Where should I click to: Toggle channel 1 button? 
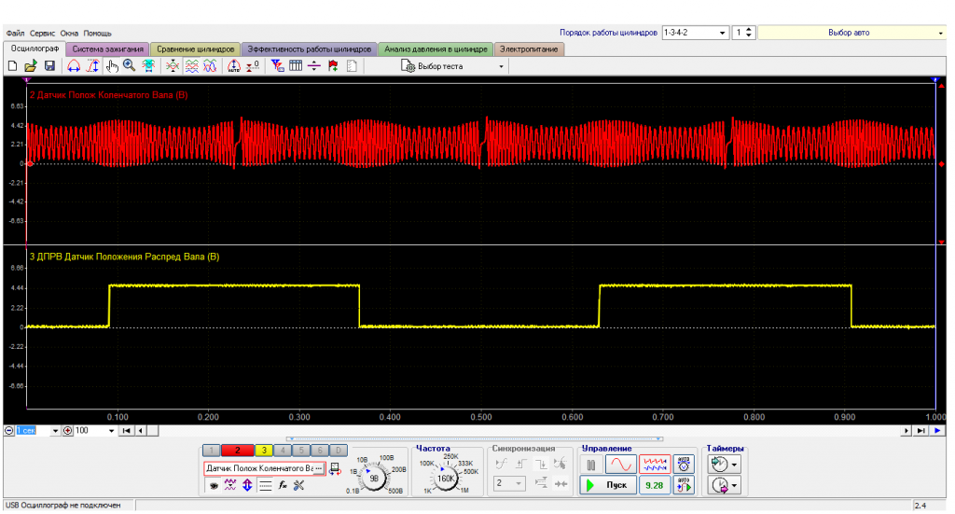[x=212, y=451]
